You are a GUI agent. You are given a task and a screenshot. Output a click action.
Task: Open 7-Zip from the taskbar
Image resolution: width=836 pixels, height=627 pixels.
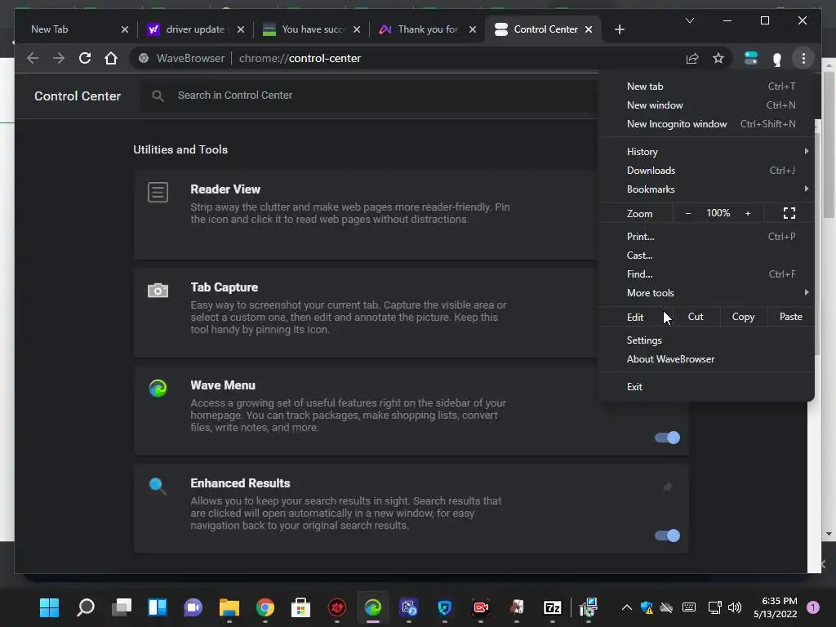click(553, 607)
